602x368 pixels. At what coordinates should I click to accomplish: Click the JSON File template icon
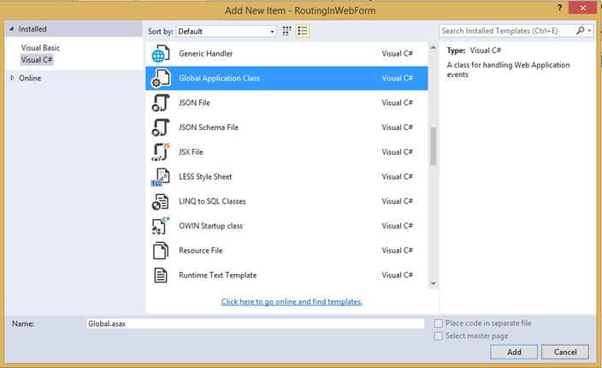point(161,103)
